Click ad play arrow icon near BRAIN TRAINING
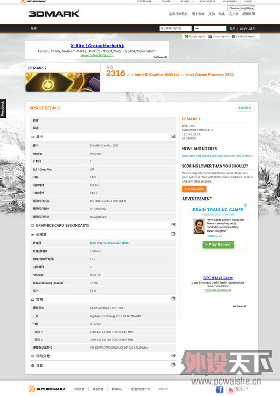 (x=246, y=205)
